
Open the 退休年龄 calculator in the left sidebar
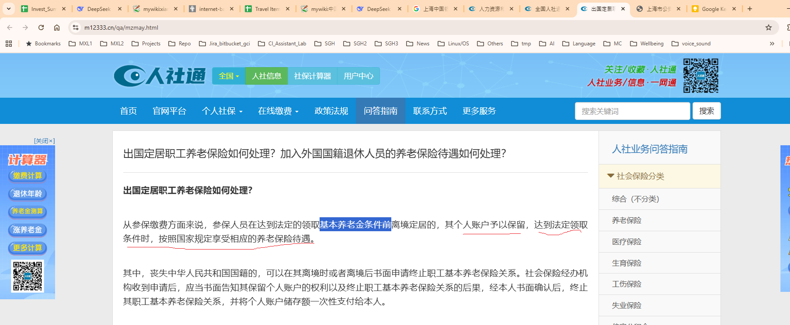(28, 194)
